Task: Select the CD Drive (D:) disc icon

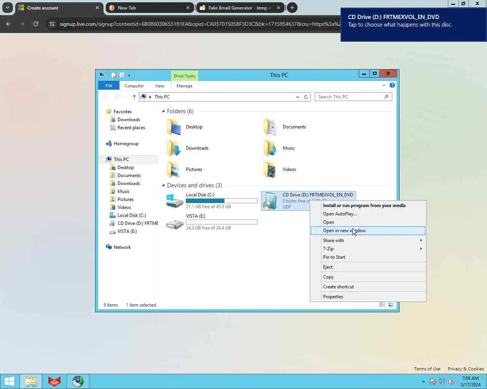Action: [271, 201]
